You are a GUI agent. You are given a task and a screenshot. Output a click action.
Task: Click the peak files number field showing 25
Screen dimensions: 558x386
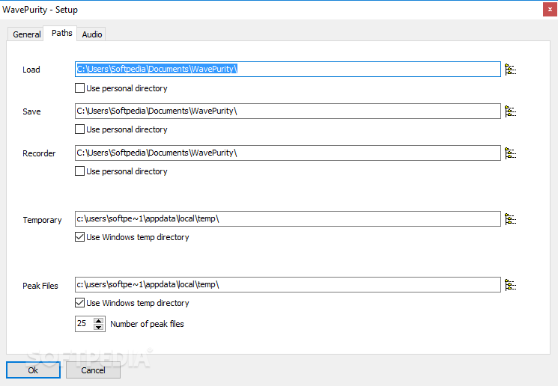pyautogui.click(x=84, y=324)
